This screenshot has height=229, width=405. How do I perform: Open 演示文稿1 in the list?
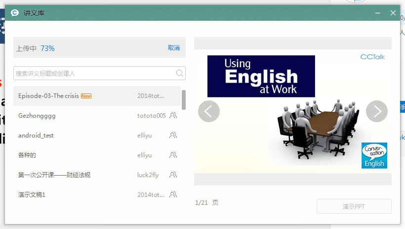click(32, 195)
